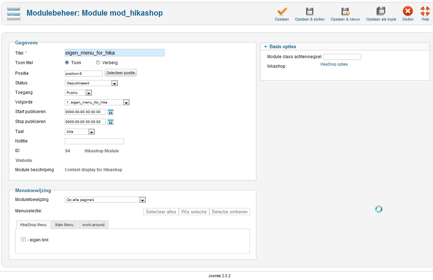This screenshot has width=433, height=280.
Task: Switch to the Main Menu tab
Action: click(64, 225)
